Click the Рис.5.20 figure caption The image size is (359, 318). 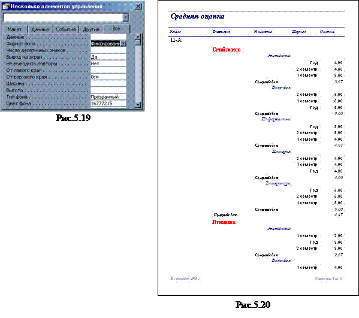pos(253,304)
